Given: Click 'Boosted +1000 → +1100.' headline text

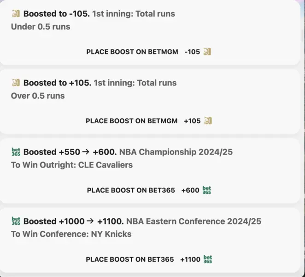Looking at the screenshot, I should pyautogui.click(x=74, y=221).
